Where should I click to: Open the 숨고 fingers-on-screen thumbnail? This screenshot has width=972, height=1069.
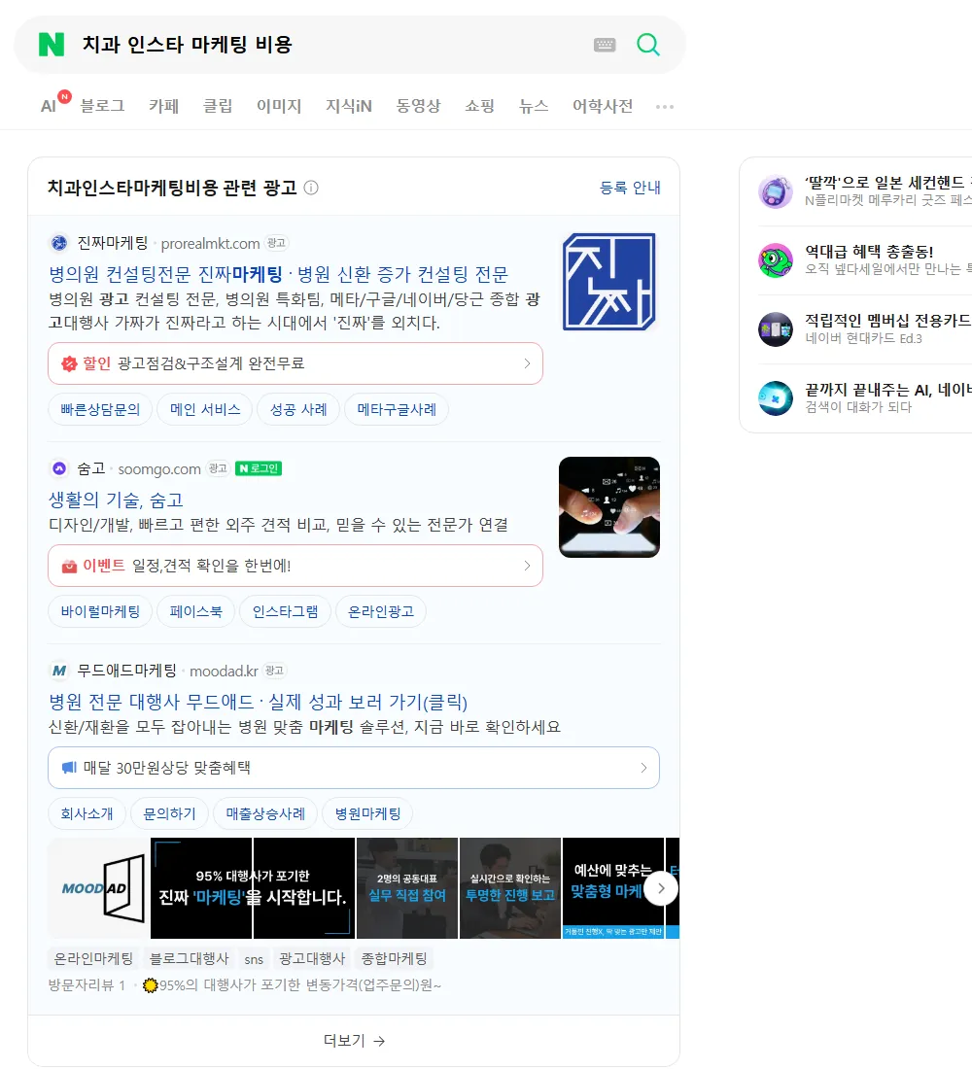[609, 507]
